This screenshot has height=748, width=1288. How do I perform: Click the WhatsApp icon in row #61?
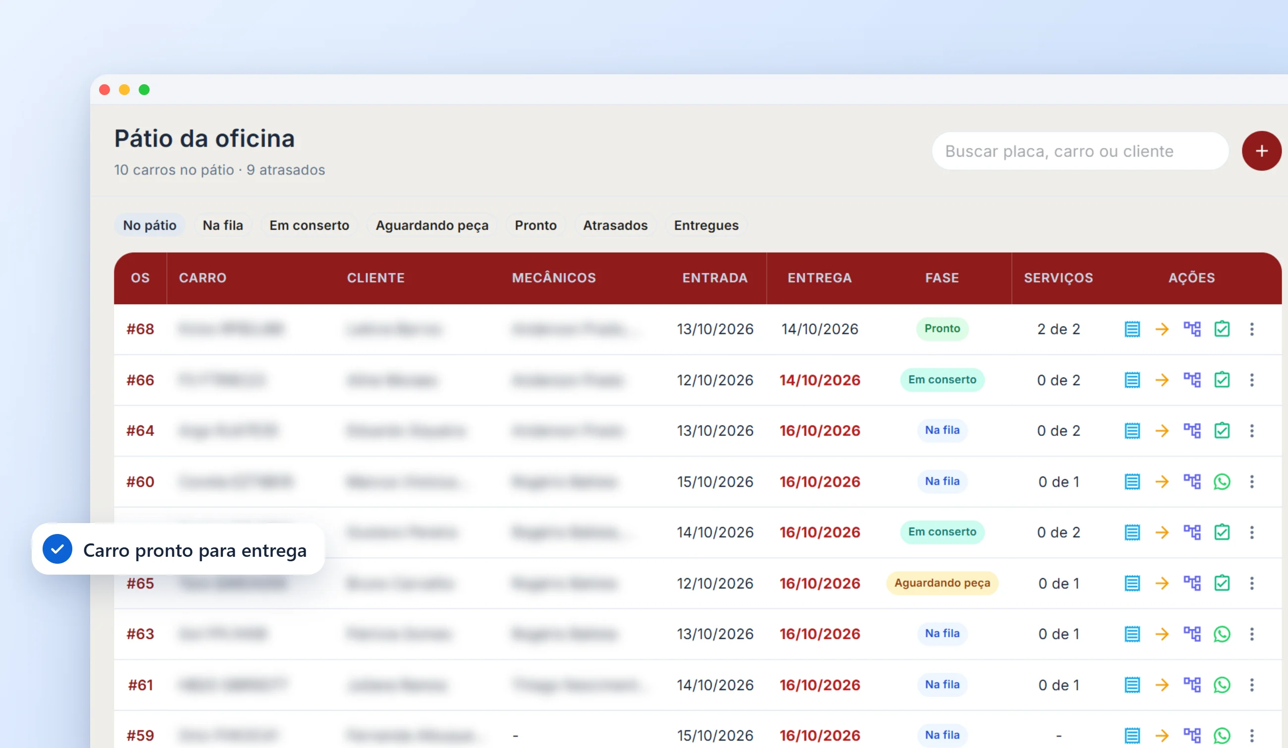1222,685
